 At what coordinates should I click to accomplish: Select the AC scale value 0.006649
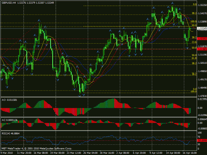(x=202, y=119)
